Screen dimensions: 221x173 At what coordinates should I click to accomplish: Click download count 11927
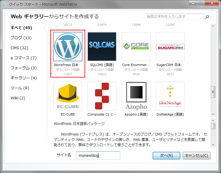click(68, 74)
